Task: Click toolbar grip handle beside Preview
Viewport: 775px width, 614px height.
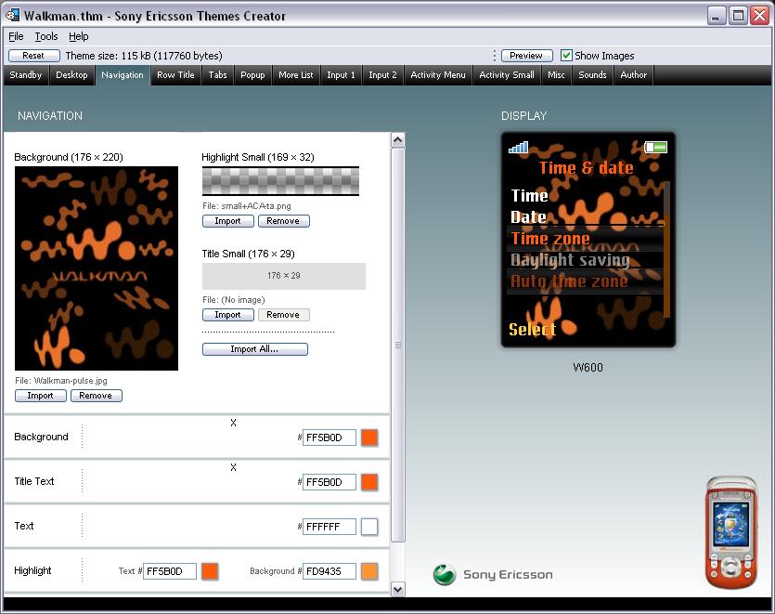Action: point(495,56)
